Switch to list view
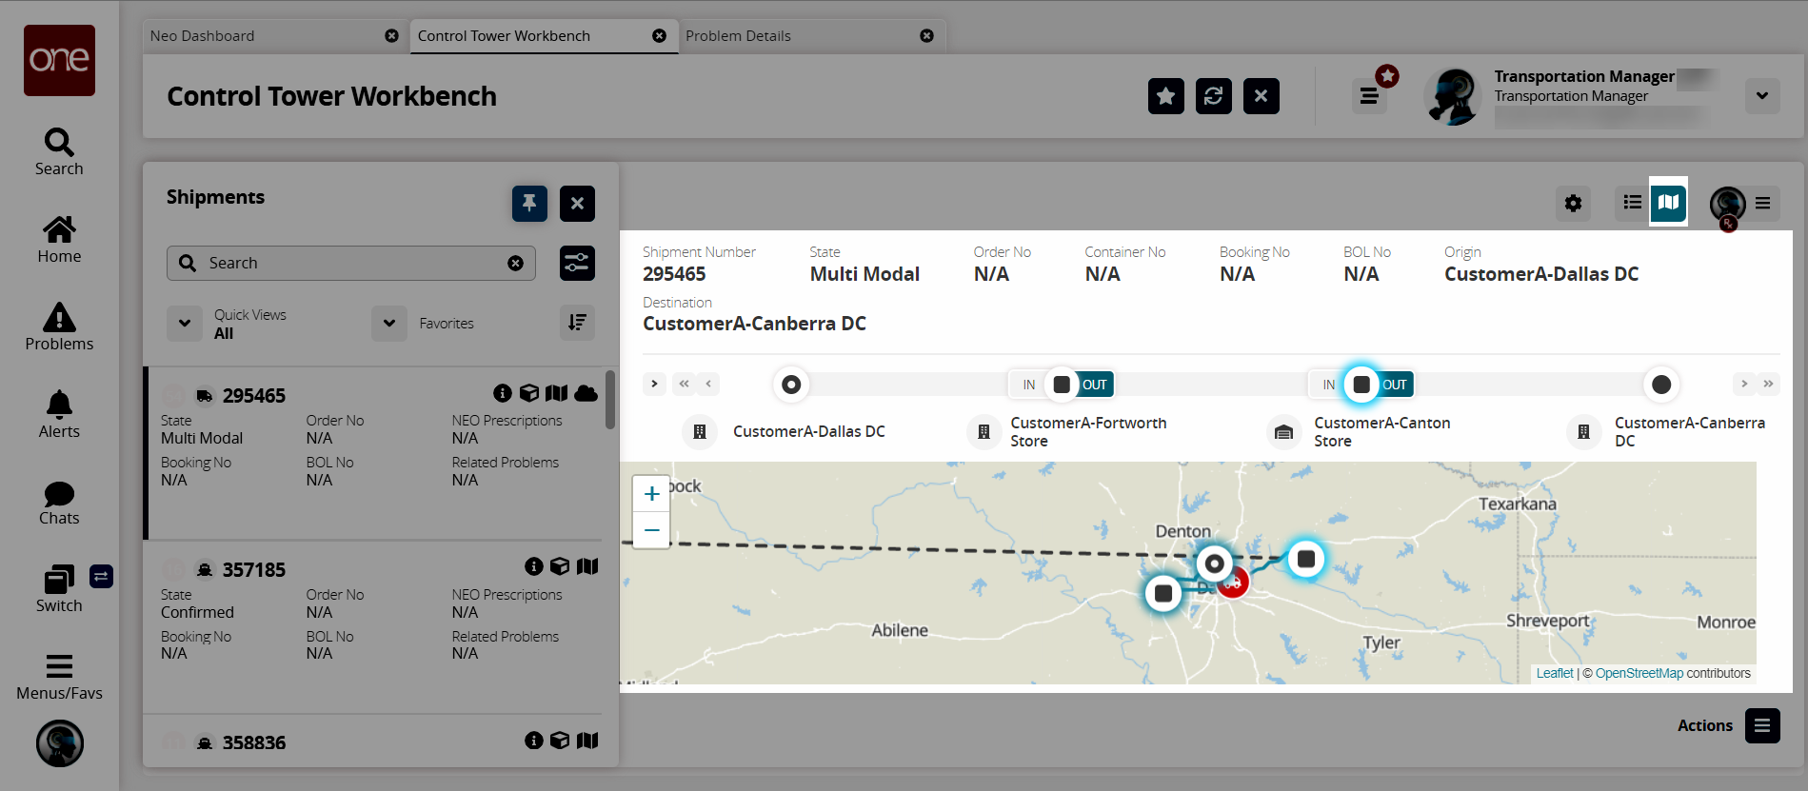The width and height of the screenshot is (1808, 791). tap(1632, 203)
